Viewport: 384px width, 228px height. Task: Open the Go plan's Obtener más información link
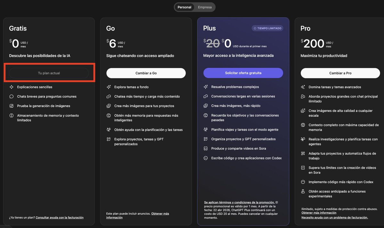coord(137,216)
